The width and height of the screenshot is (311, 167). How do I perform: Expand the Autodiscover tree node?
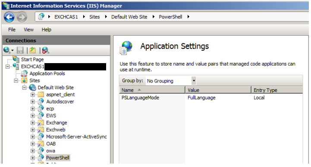coord(32,102)
